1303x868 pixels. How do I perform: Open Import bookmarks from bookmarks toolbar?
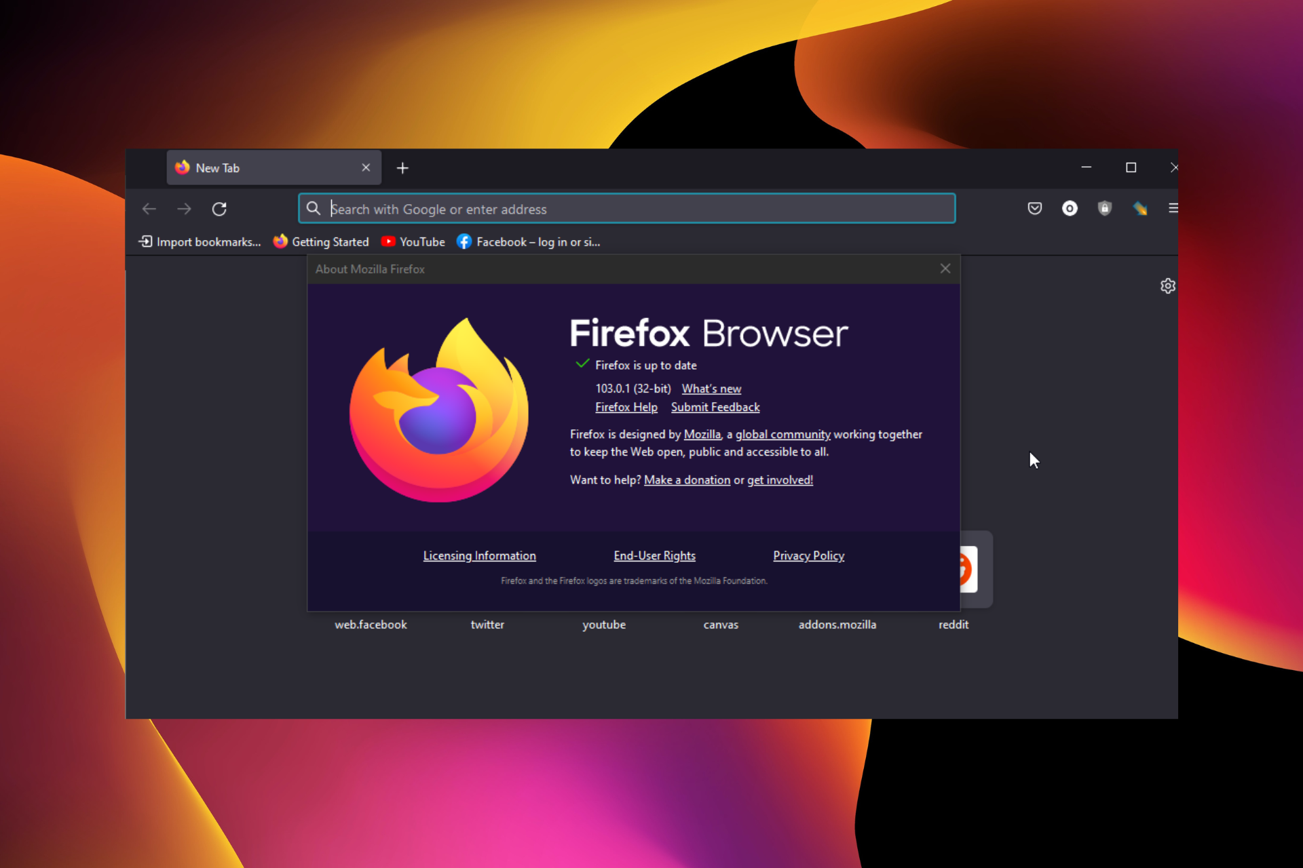pyautogui.click(x=200, y=241)
